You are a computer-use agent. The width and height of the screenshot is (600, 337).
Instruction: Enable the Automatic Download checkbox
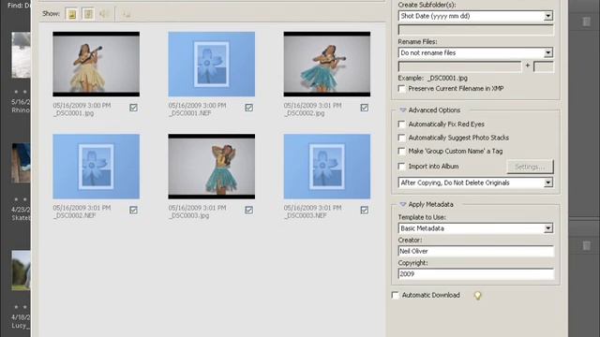click(396, 295)
